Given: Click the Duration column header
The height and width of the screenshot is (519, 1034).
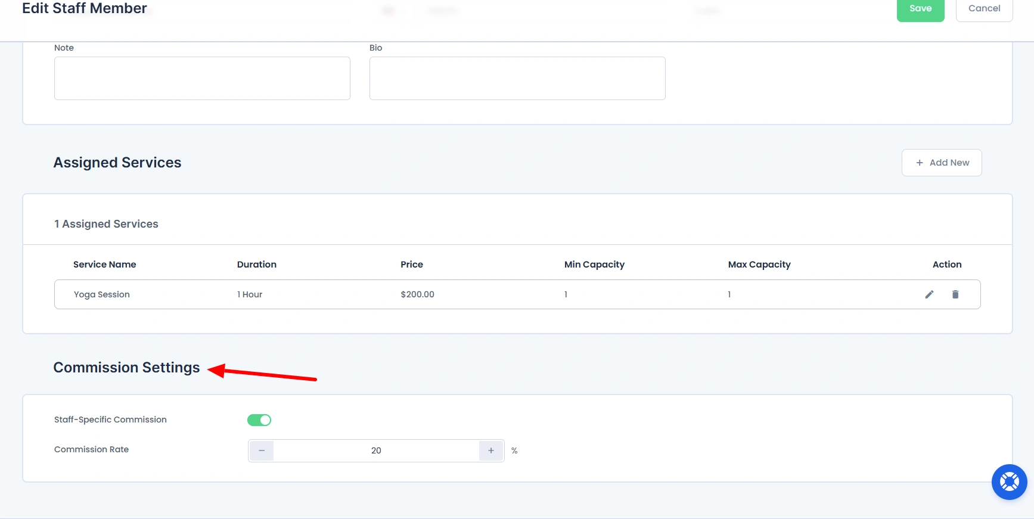Looking at the screenshot, I should (x=257, y=265).
